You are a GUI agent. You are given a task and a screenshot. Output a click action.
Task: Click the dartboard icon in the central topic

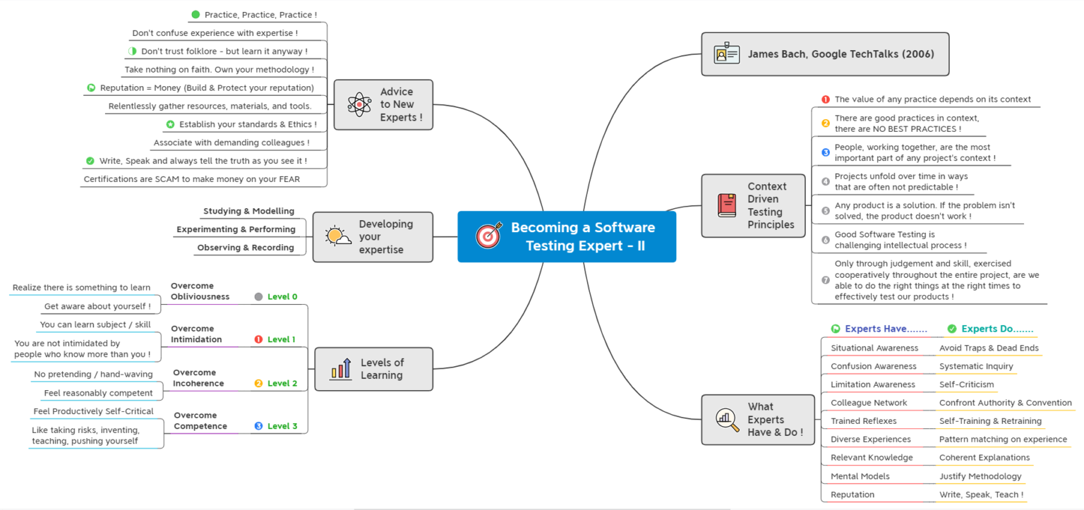coord(487,236)
